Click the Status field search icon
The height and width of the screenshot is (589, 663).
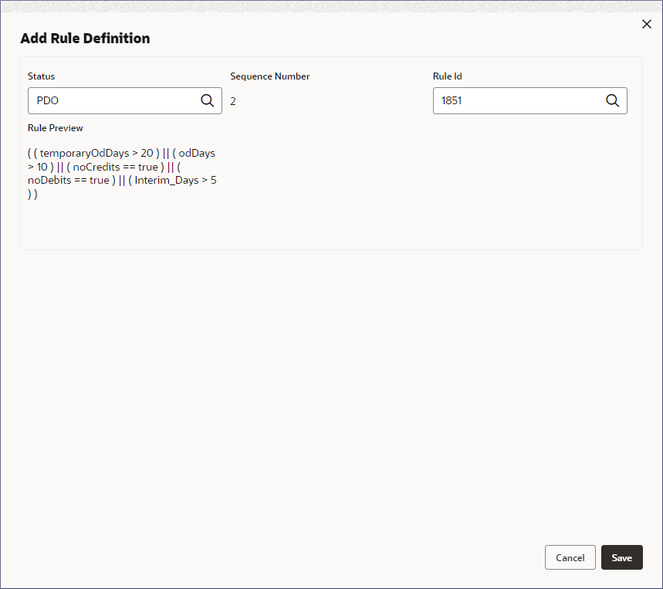(207, 100)
